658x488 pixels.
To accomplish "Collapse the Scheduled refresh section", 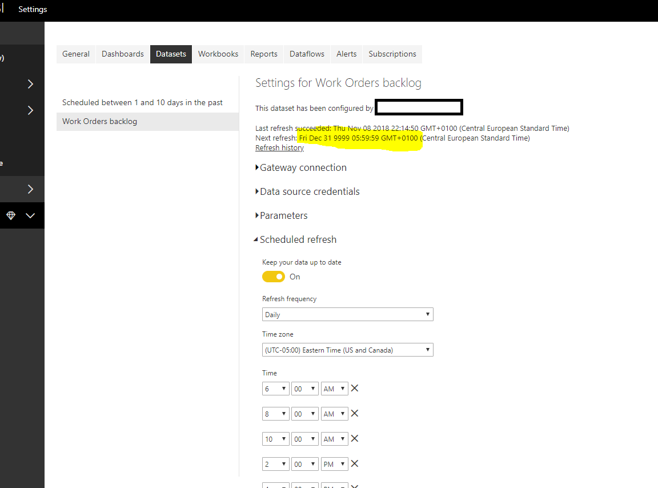I will coord(295,239).
